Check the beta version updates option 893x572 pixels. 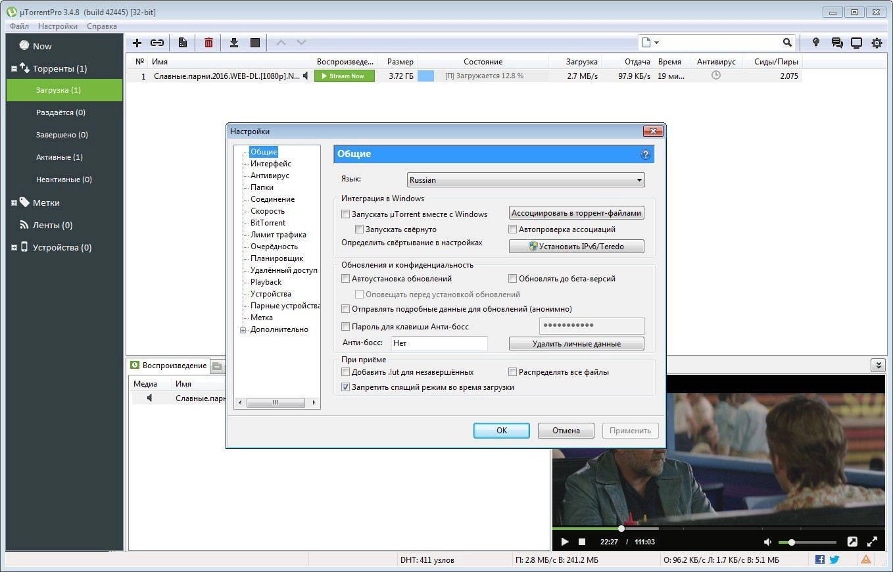(x=512, y=278)
